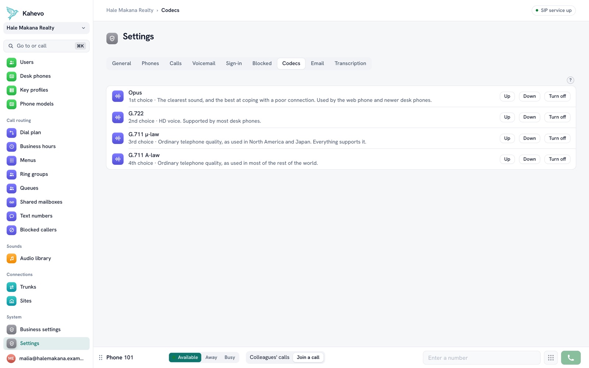
Task: Move G.722 up in priority
Action: tap(507, 117)
